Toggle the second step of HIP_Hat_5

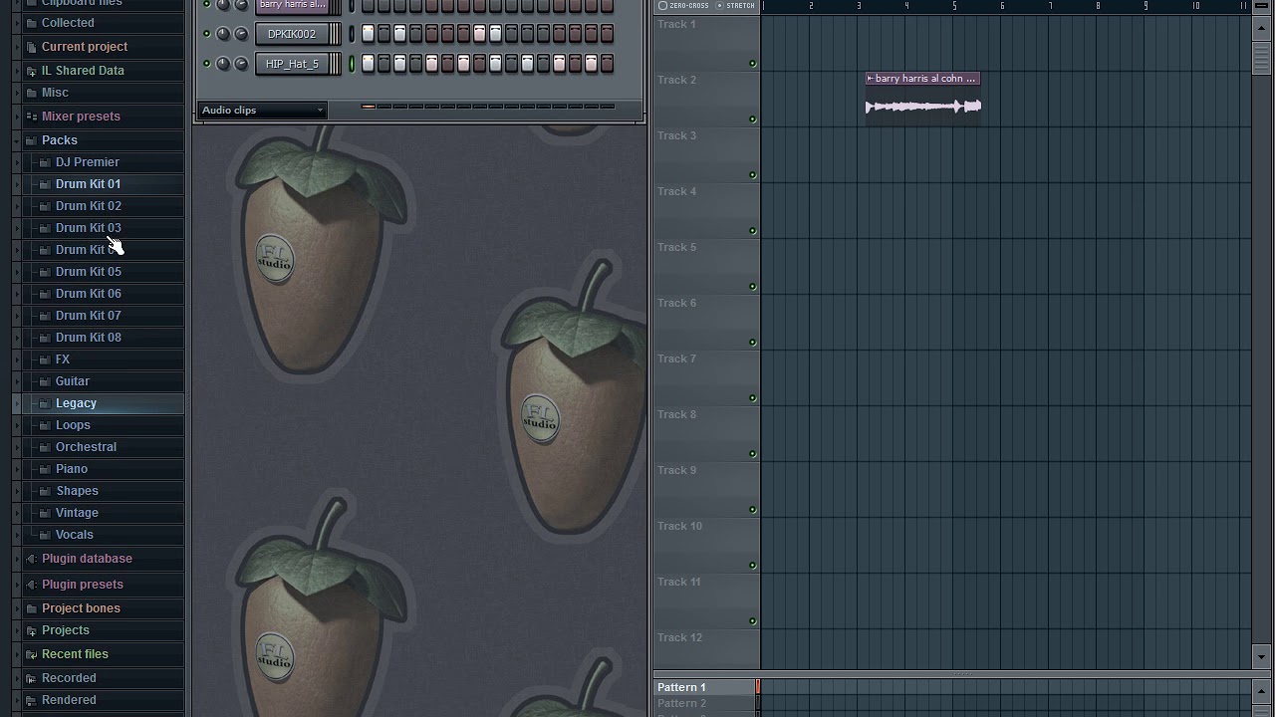pos(383,64)
